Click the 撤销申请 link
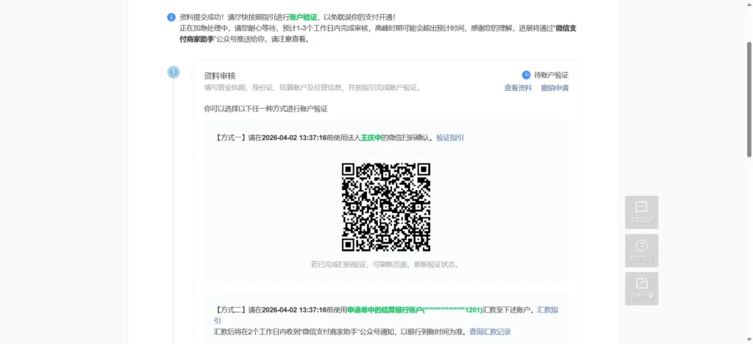The height and width of the screenshot is (344, 753). (554, 88)
